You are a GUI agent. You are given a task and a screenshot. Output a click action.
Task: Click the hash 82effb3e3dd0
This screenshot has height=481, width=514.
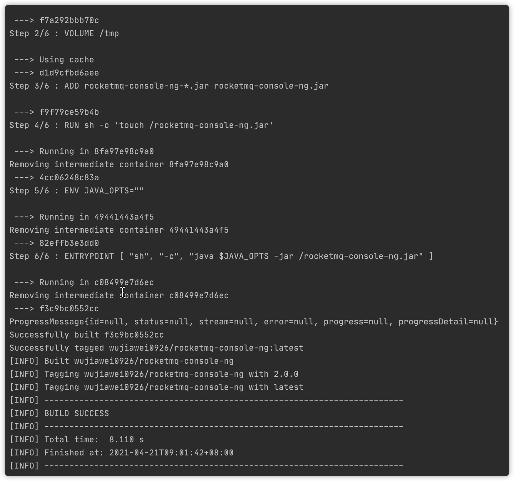[69, 243]
